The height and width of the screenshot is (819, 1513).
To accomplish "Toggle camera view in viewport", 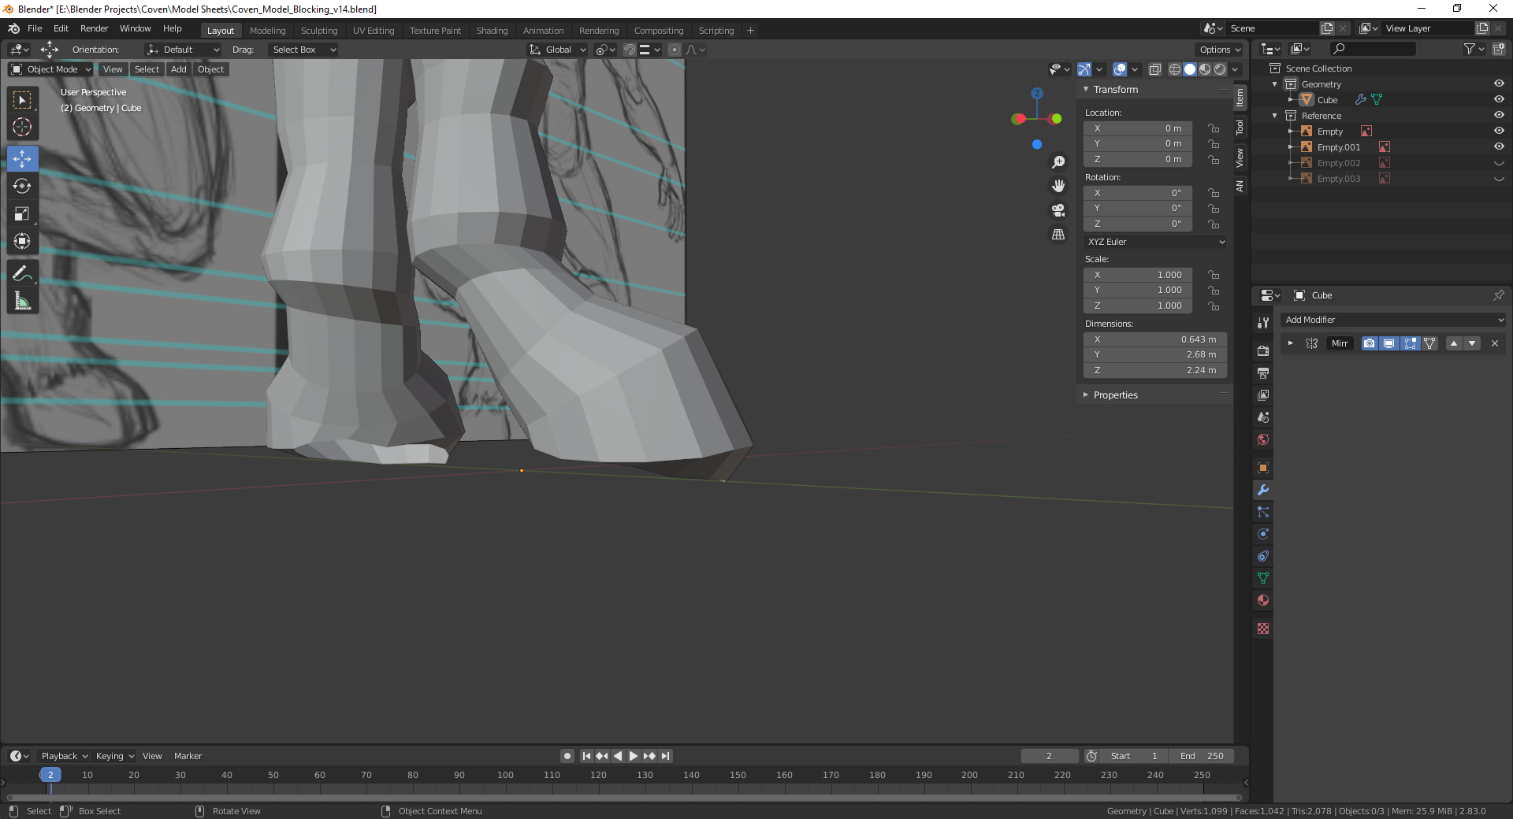I will coord(1058,210).
